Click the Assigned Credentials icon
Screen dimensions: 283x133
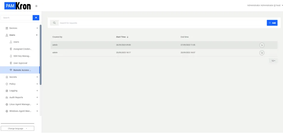click(11, 49)
